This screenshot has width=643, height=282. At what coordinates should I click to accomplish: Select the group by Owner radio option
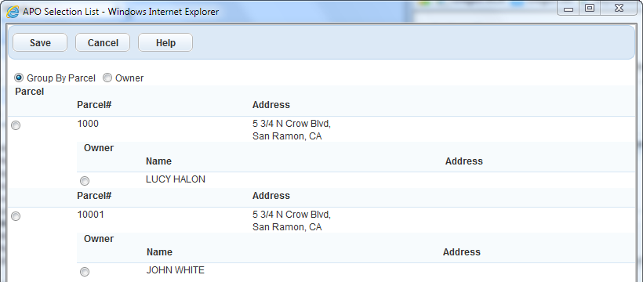pyautogui.click(x=107, y=78)
